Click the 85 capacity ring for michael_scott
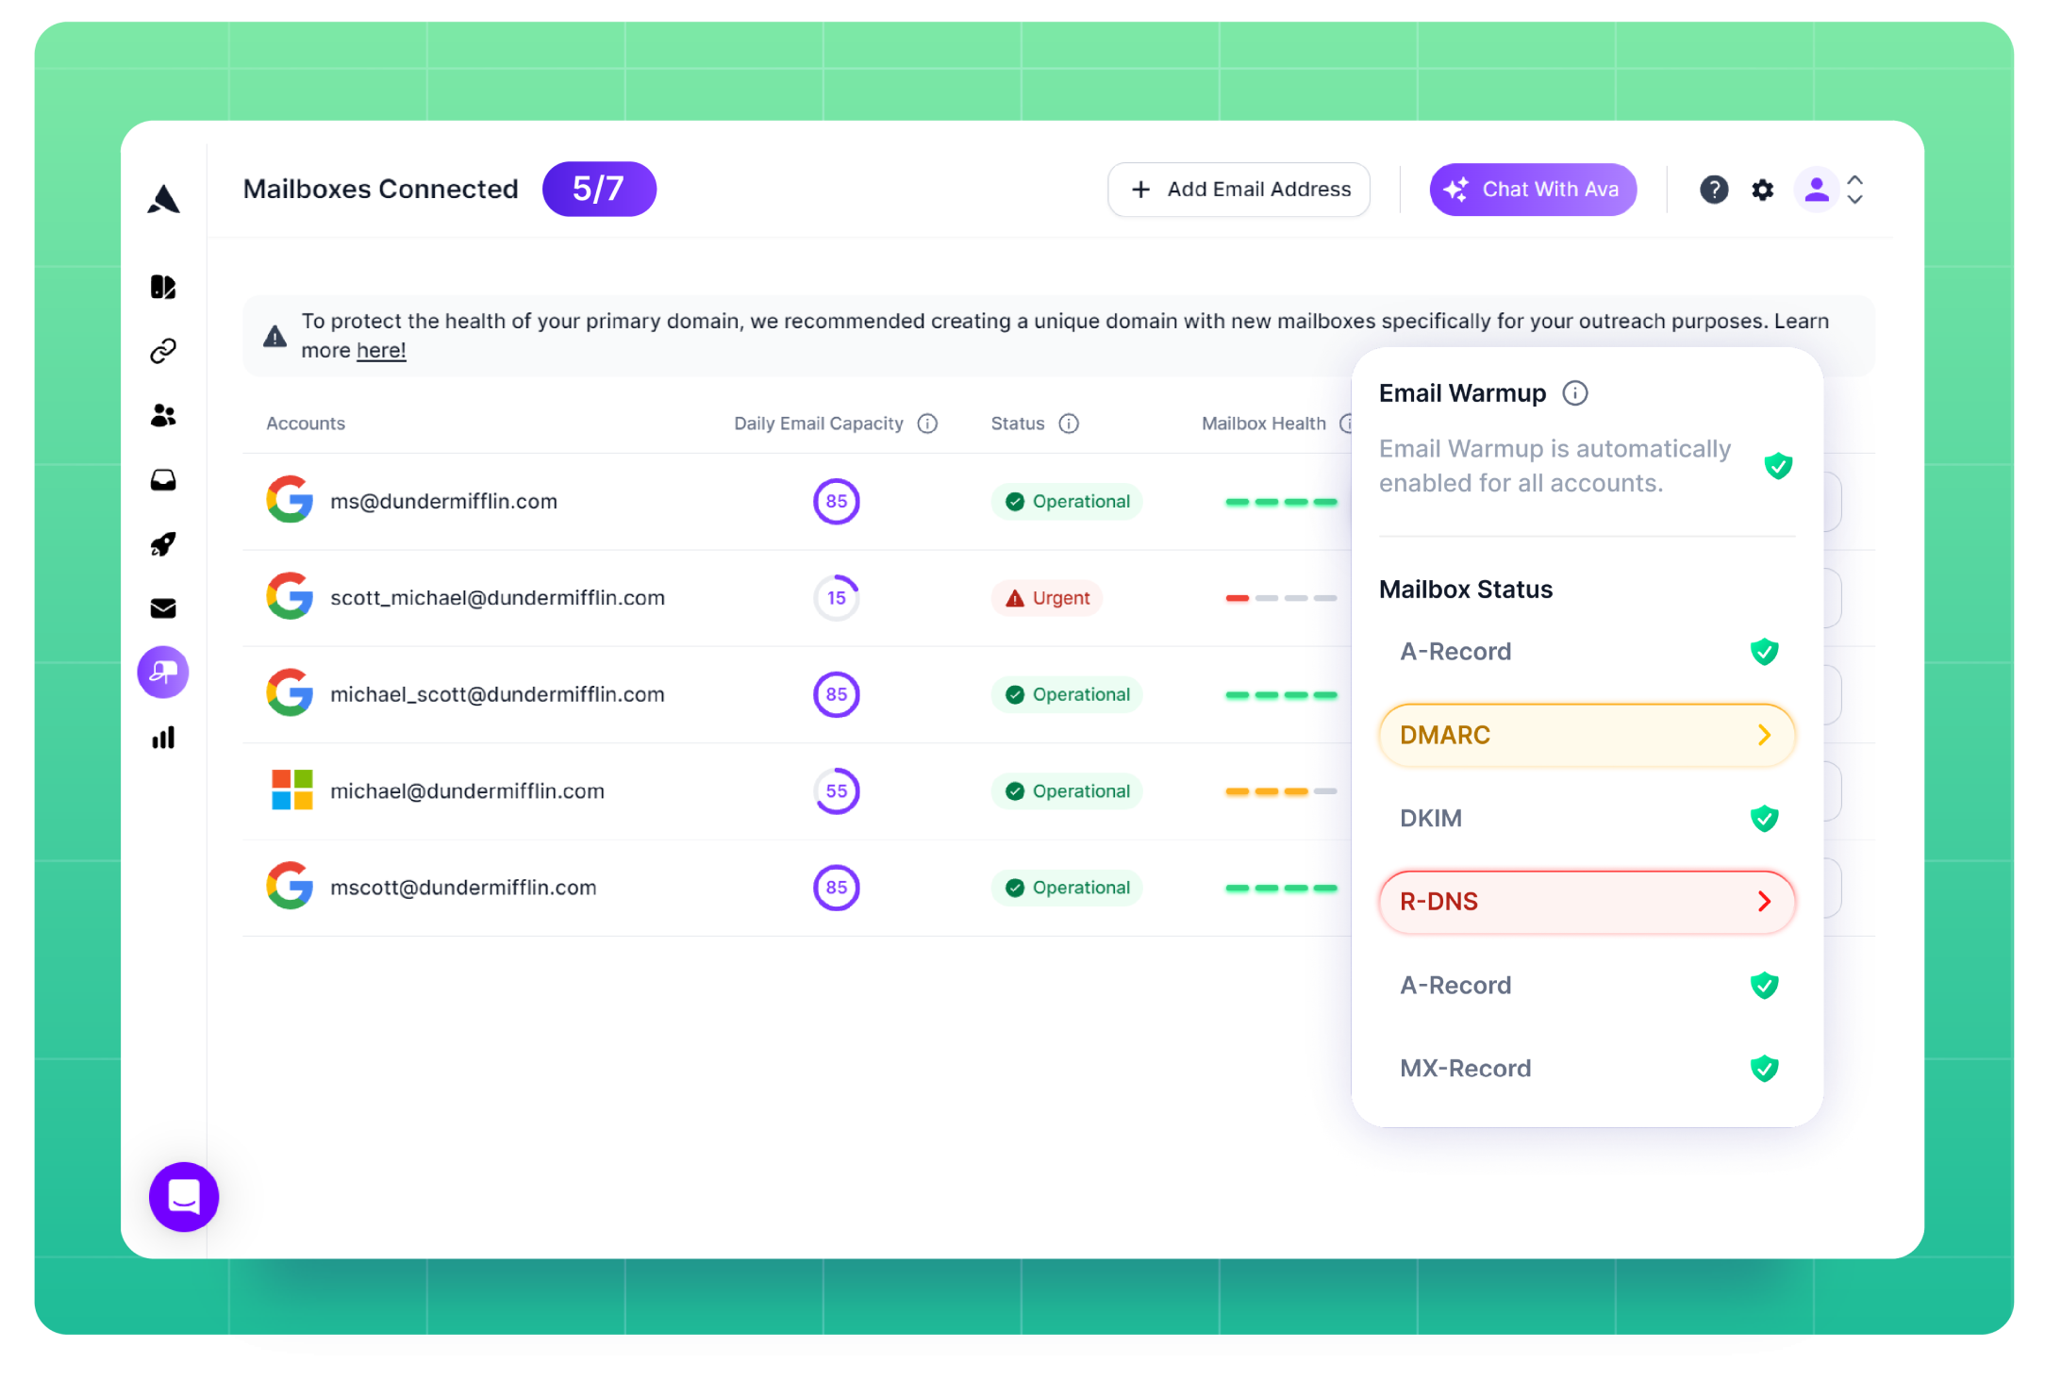Screen dimensions: 2045x1380 (x=837, y=694)
